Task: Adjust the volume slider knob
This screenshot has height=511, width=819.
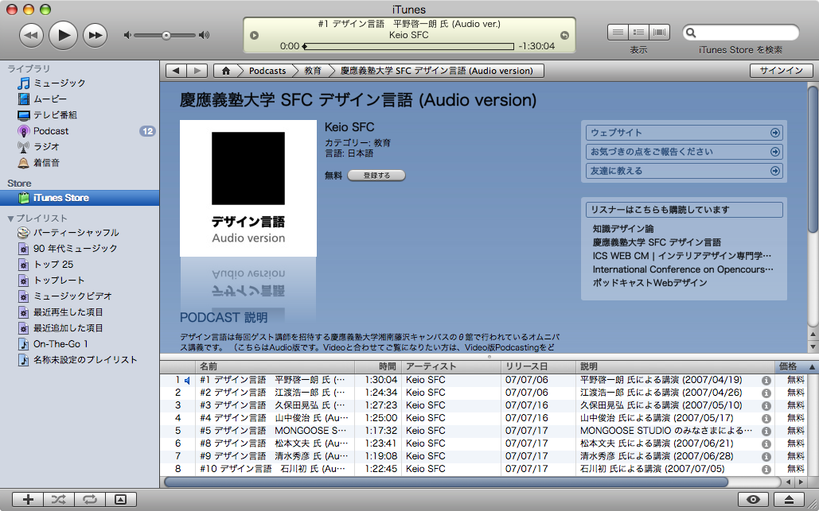Action: point(166,35)
